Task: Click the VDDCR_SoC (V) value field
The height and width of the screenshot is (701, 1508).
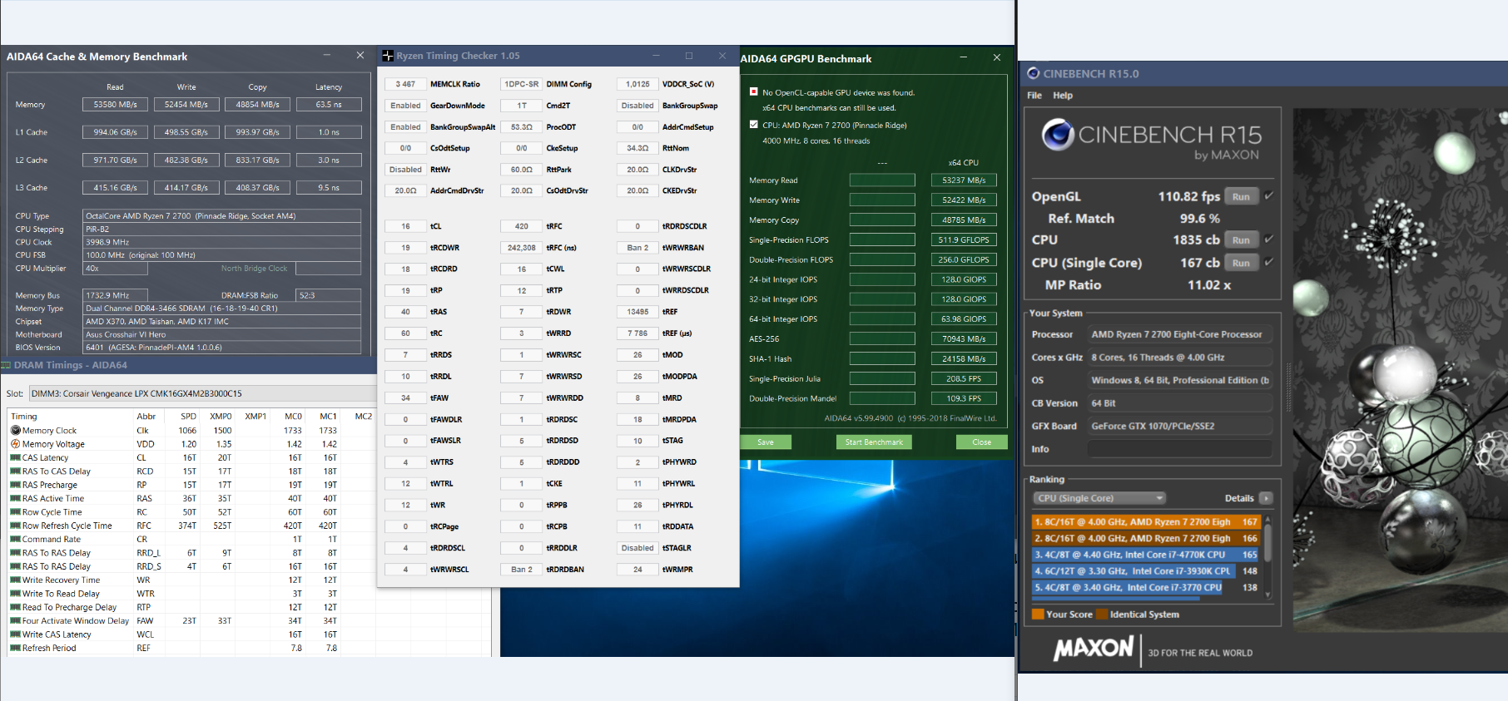Action: point(637,84)
